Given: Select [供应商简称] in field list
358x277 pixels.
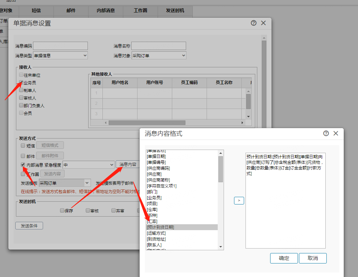Looking at the screenshot, I should (x=182, y=180).
